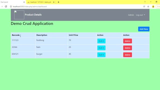Viewport: 160px width, 90px height.
Task: Switch to the Dashboard tab
Action: pos(12,2)
